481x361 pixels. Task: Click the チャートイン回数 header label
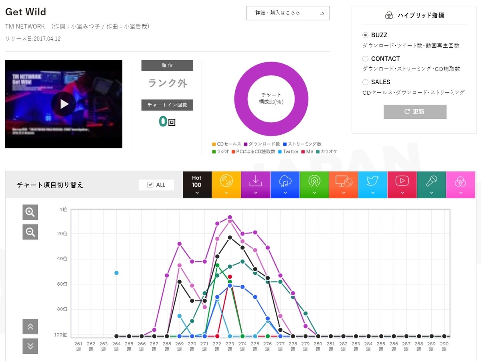(167, 105)
